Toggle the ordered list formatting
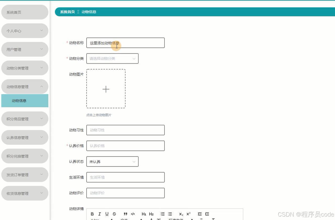The image size is (335, 220). (162, 214)
